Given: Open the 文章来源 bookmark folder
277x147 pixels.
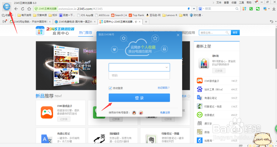Looking at the screenshot, I should pos(40,15).
